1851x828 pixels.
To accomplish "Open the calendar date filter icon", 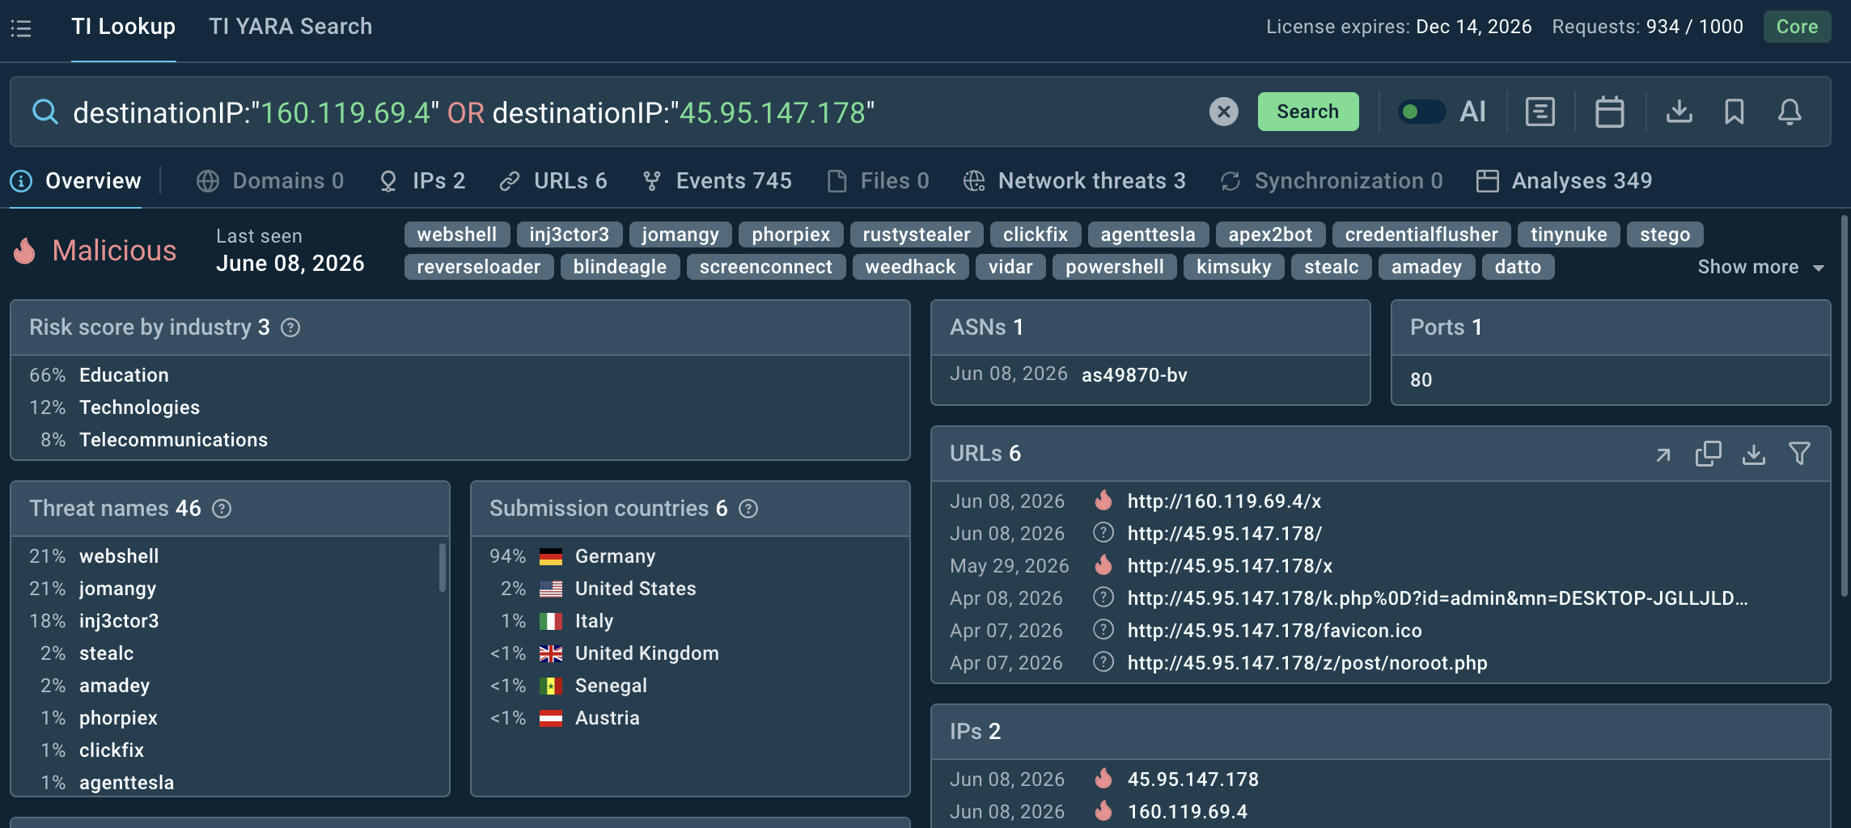I will tap(1609, 112).
